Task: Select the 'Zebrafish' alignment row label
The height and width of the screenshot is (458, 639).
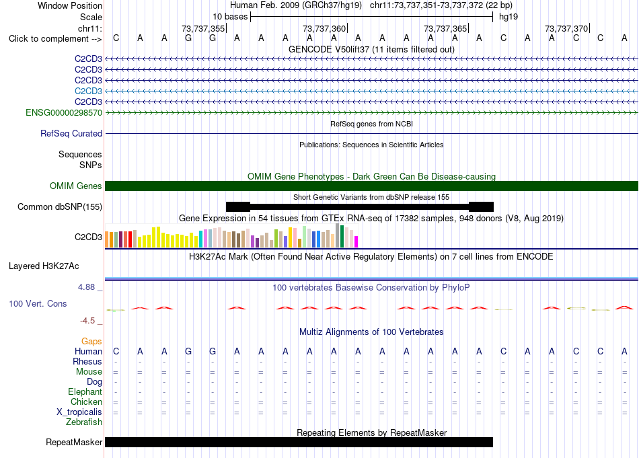Action: pos(84,422)
